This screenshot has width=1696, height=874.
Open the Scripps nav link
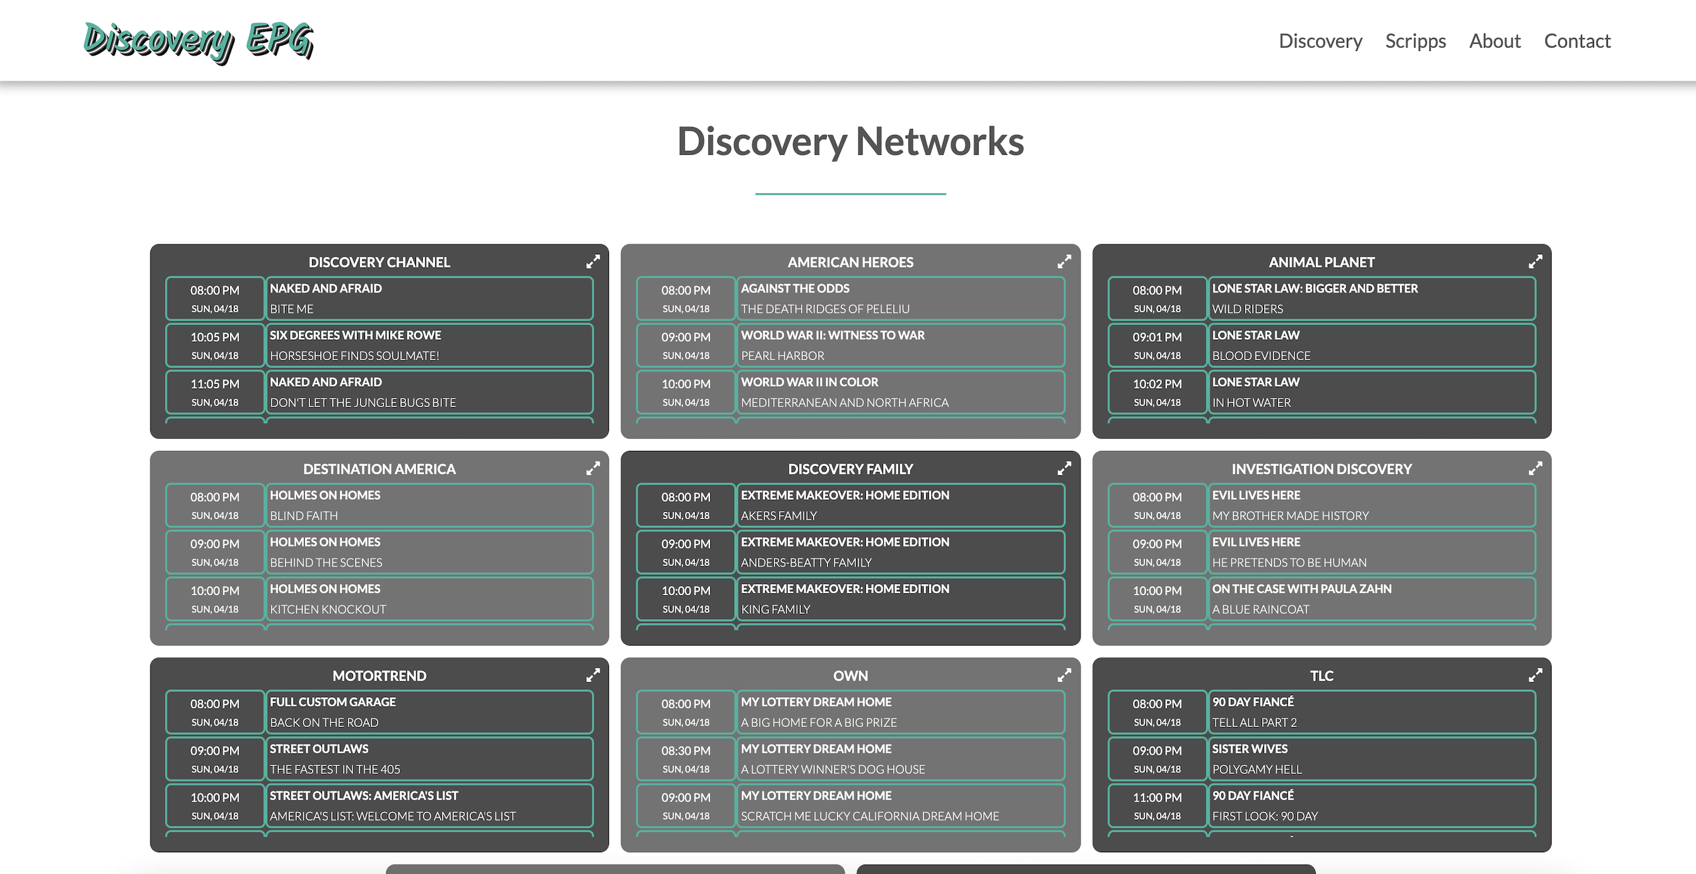[1416, 41]
